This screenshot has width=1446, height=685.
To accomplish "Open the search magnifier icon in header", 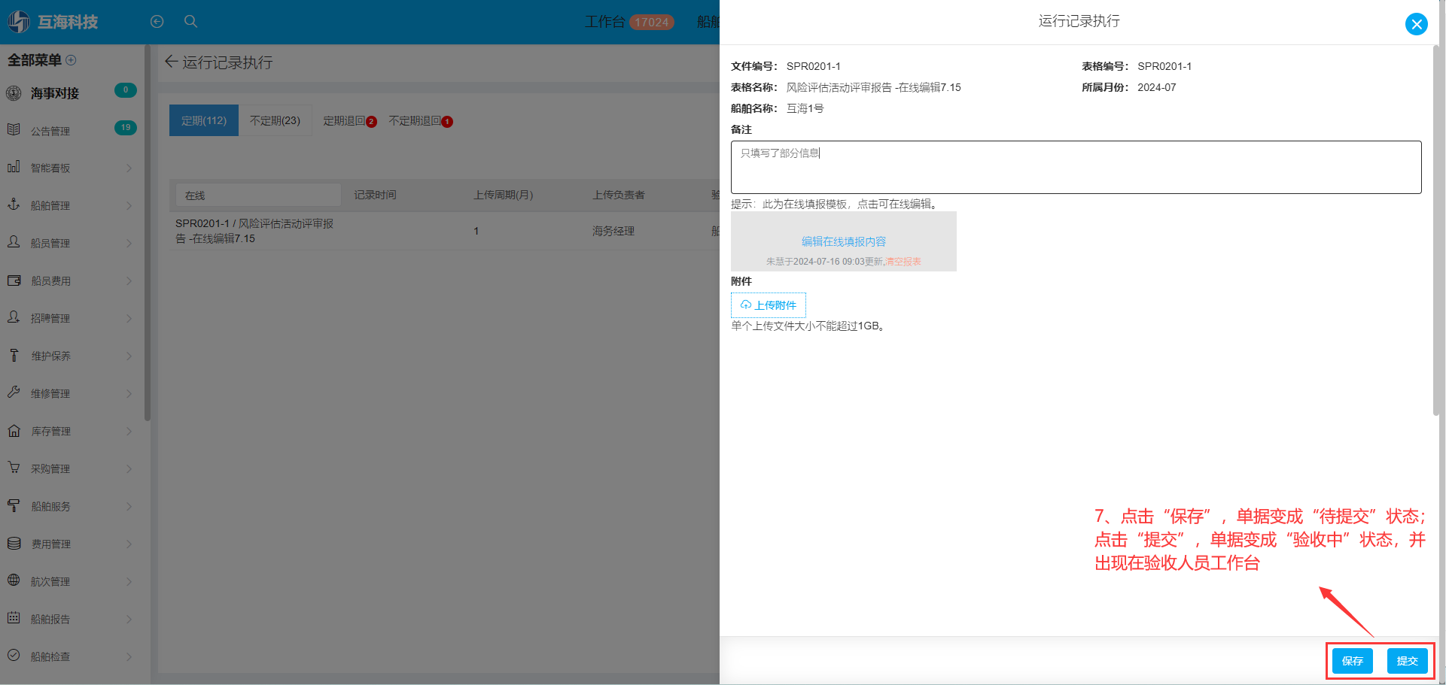I will [191, 22].
